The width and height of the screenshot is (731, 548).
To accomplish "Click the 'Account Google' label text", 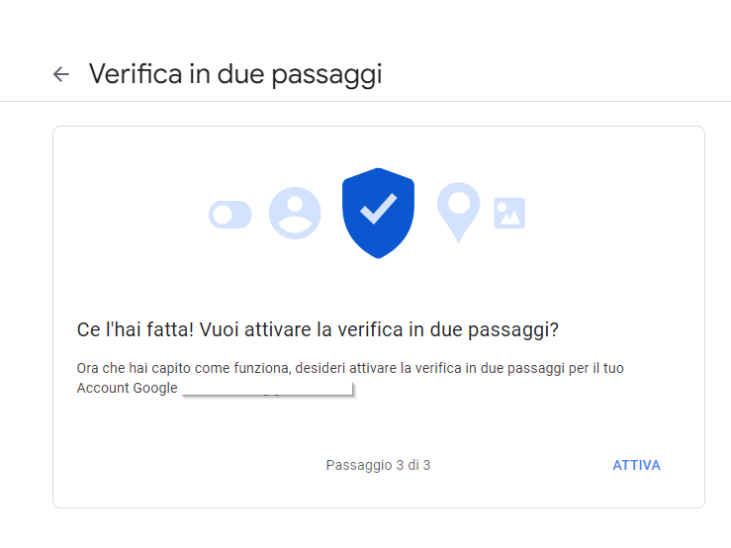I will click(x=128, y=388).
